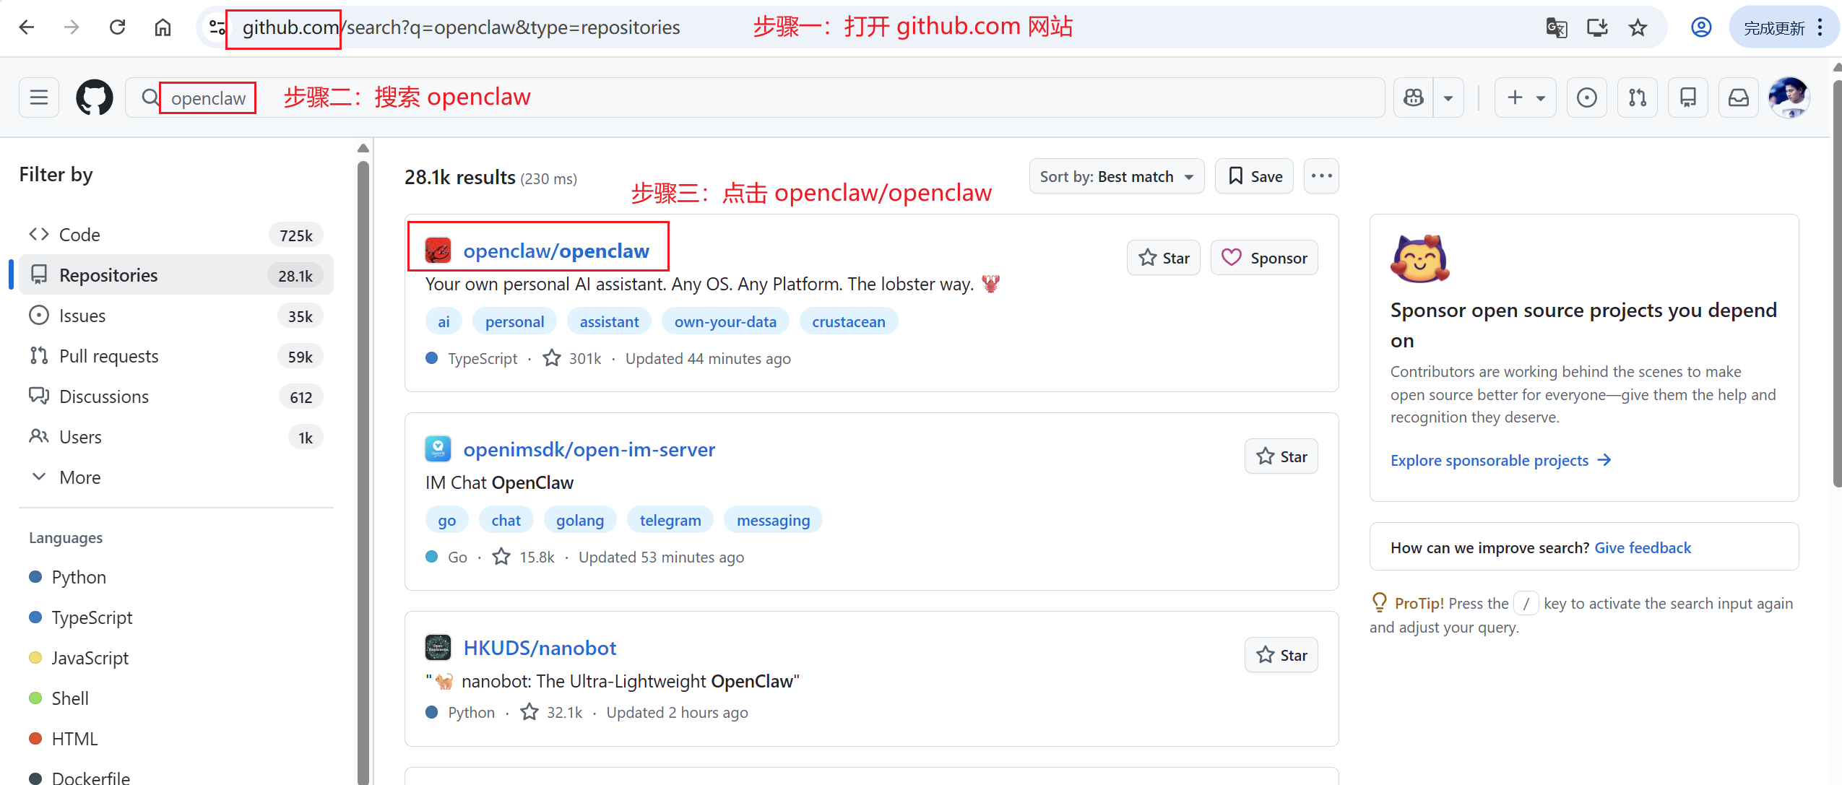This screenshot has width=1842, height=785.
Task: Open the openclaw/openclaw repository link
Action: point(555,251)
